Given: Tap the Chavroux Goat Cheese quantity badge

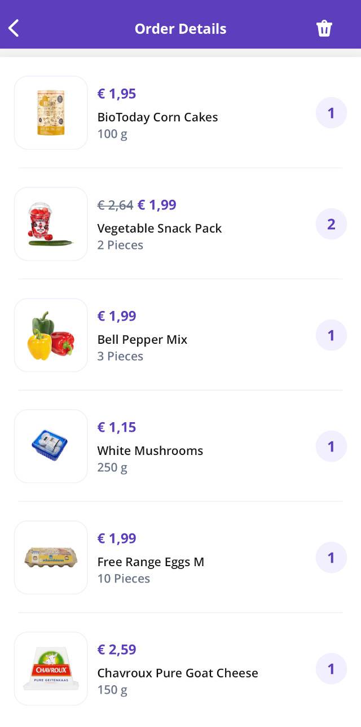Looking at the screenshot, I should 331,669.
